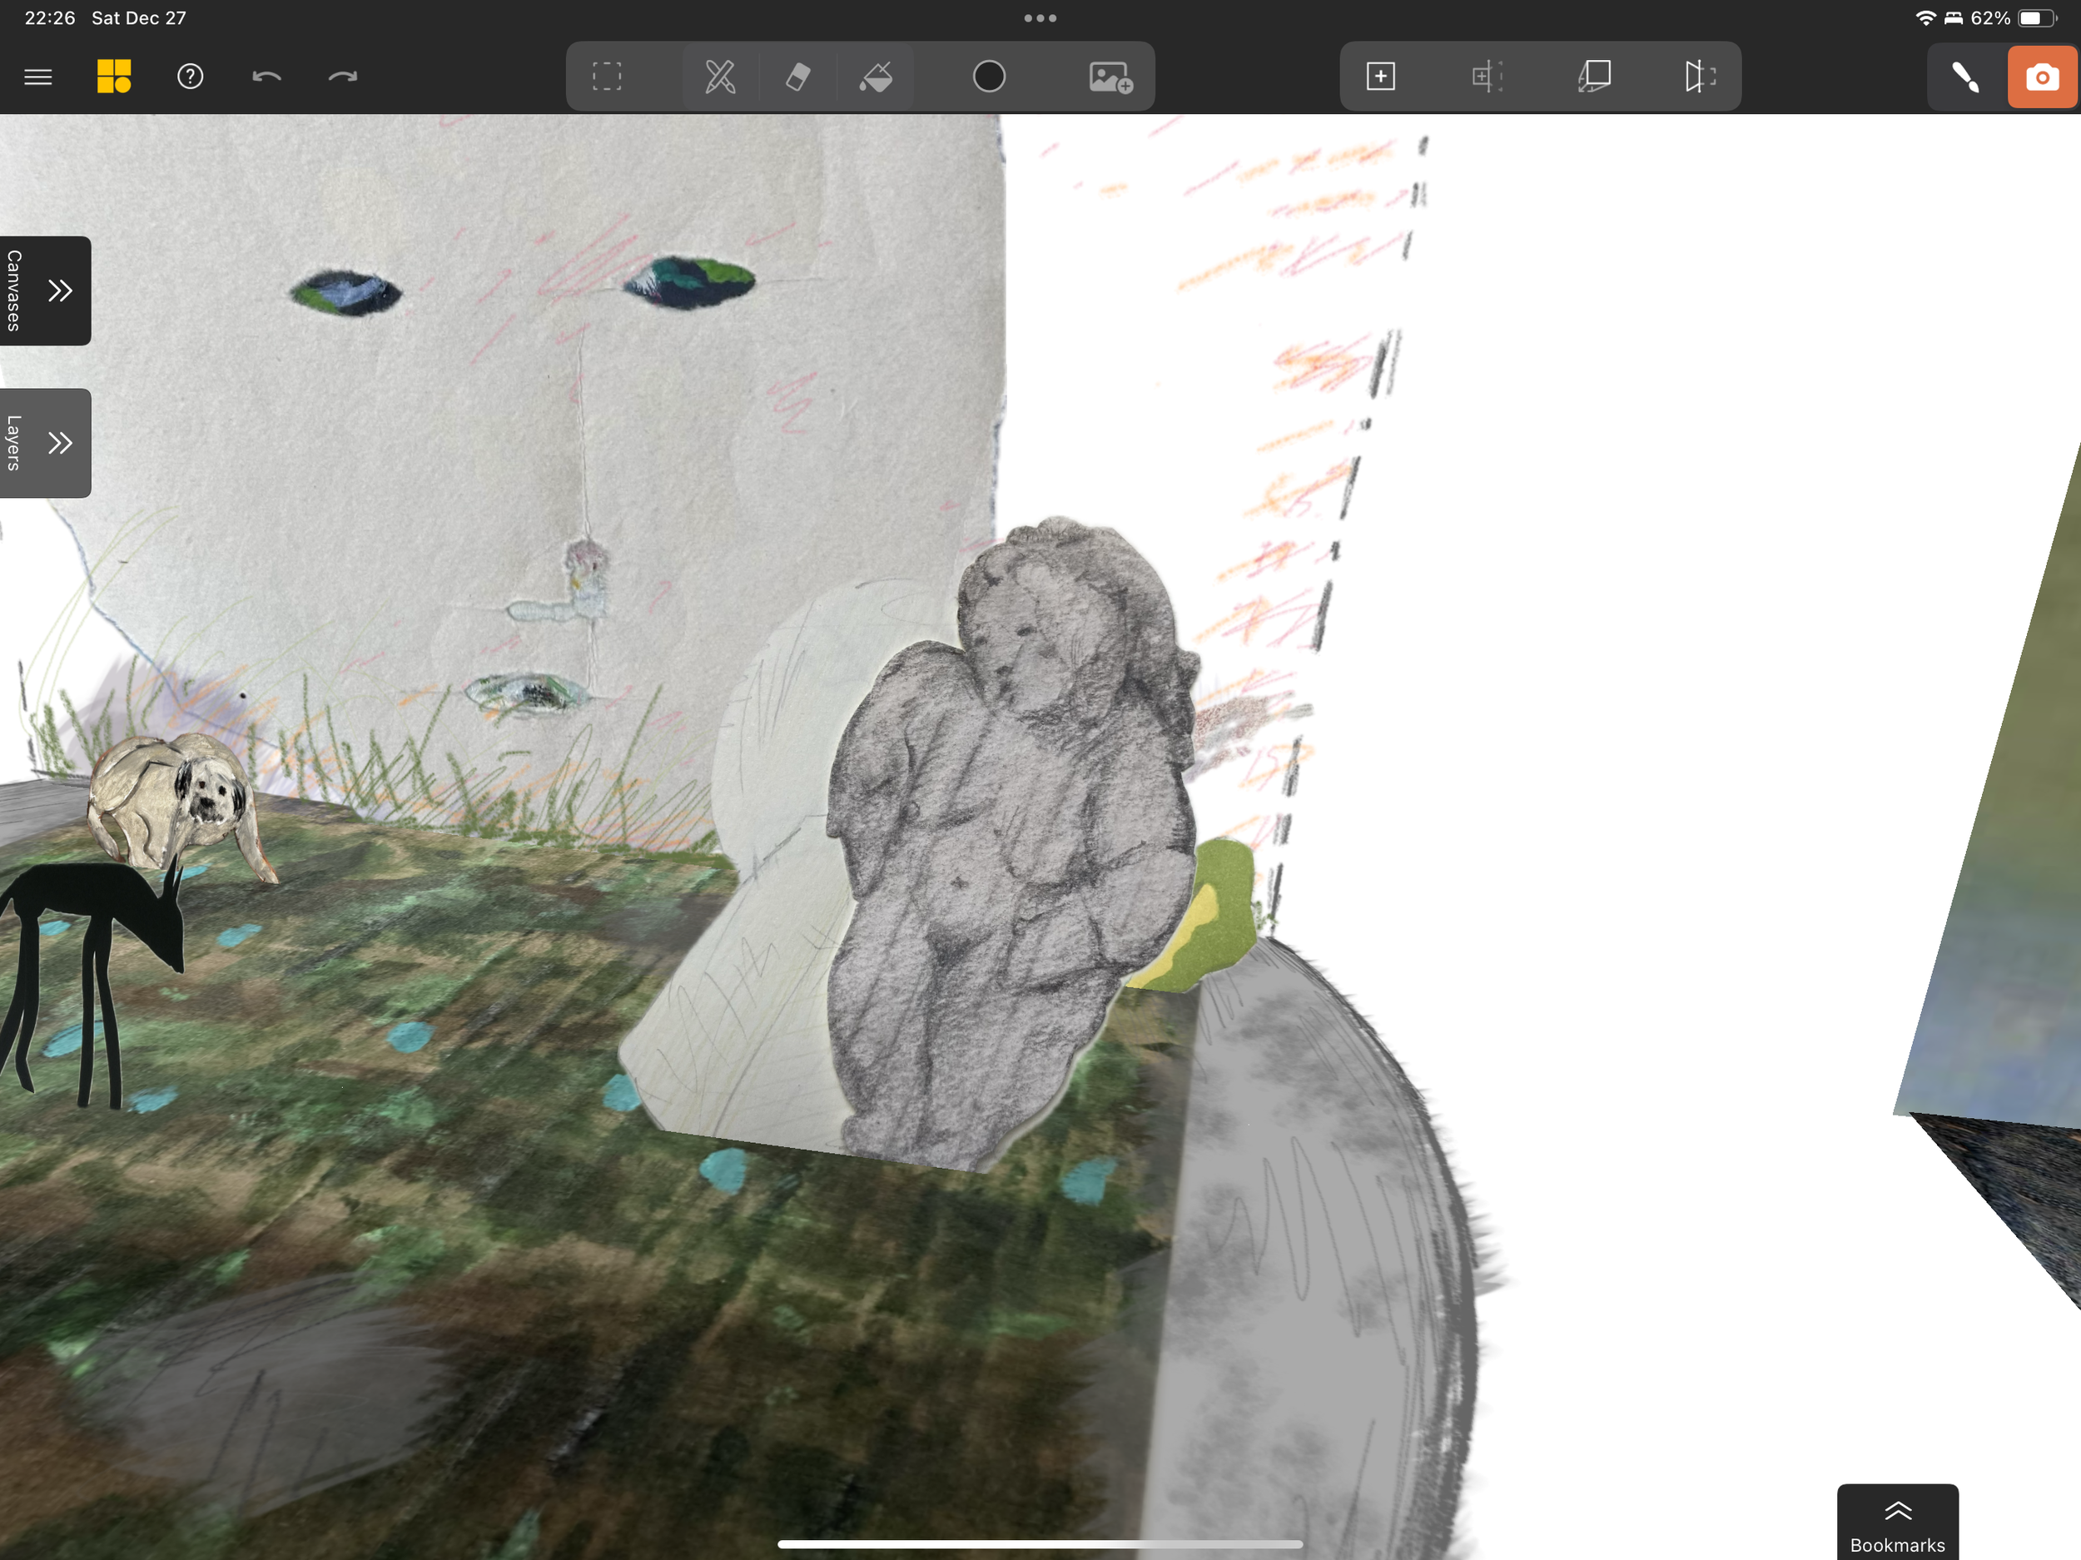Open the black brush color swatch
Screen dimensions: 2081x1560
coord(989,77)
